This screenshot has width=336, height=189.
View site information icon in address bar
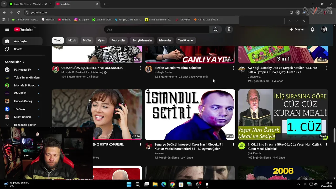click(27, 12)
